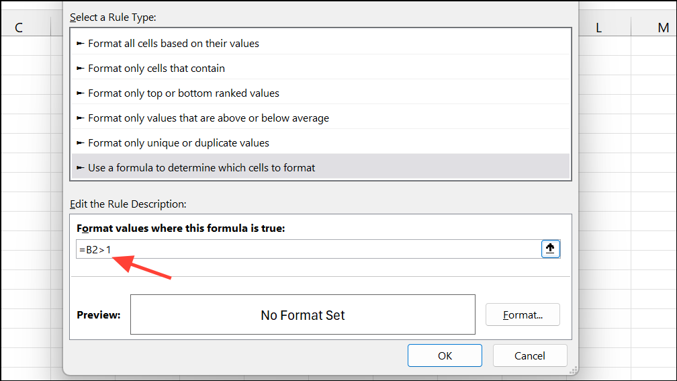This screenshot has height=381, width=677.
Task: Open the Format... button
Action: pyautogui.click(x=523, y=314)
